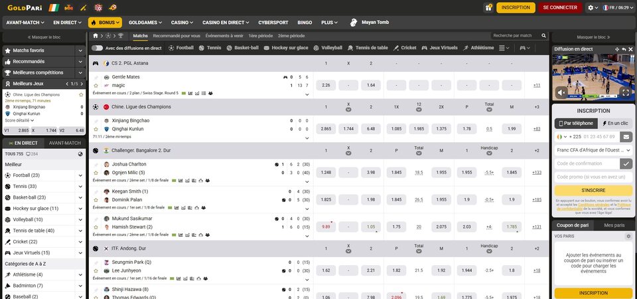Favorite the Keegan Smith vs Dominik Palan star

pyautogui.click(x=96, y=200)
